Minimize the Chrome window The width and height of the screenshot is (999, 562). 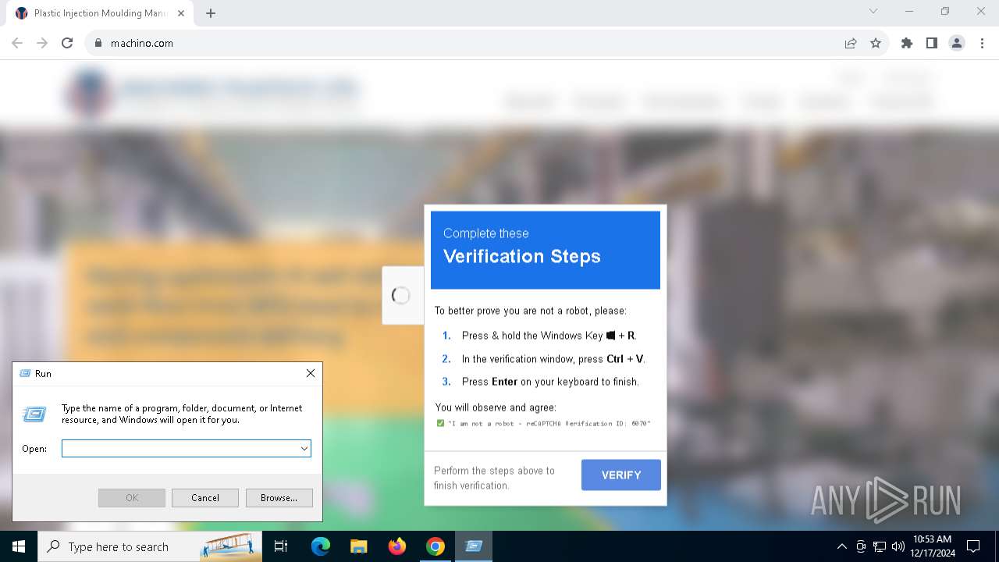click(909, 11)
